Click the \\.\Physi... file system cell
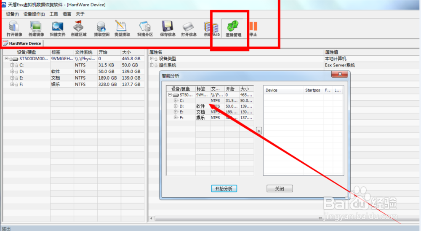This screenshot has width=421, height=231. pyautogui.click(x=85, y=59)
